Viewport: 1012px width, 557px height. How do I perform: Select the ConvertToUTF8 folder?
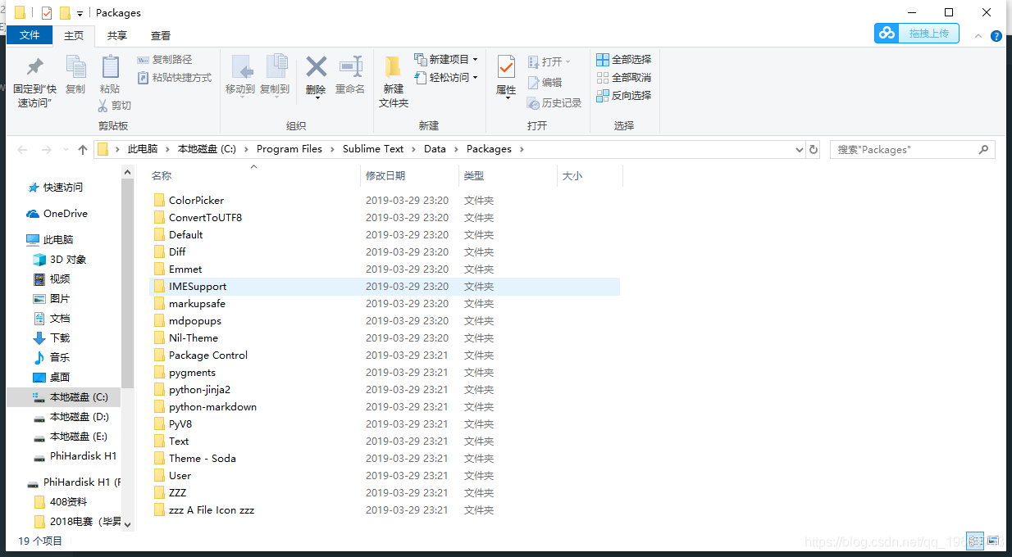(205, 217)
